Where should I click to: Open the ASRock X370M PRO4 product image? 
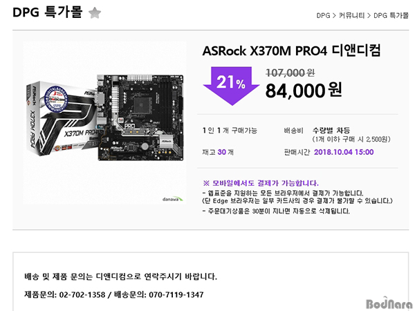pos(105,123)
